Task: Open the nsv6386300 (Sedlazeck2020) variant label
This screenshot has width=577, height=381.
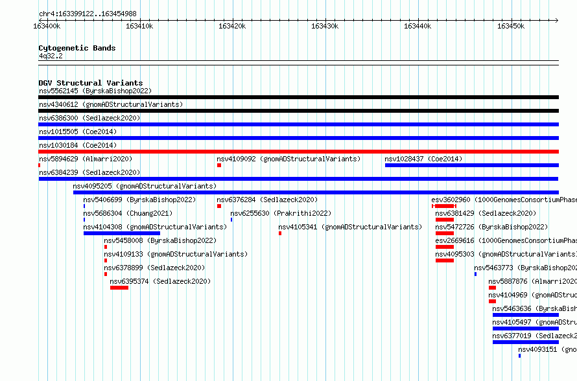Action: (89, 118)
